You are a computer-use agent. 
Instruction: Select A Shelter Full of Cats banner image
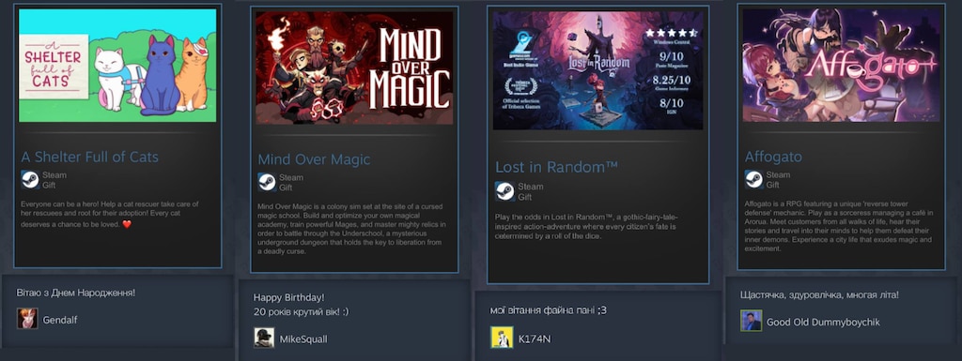click(x=117, y=65)
